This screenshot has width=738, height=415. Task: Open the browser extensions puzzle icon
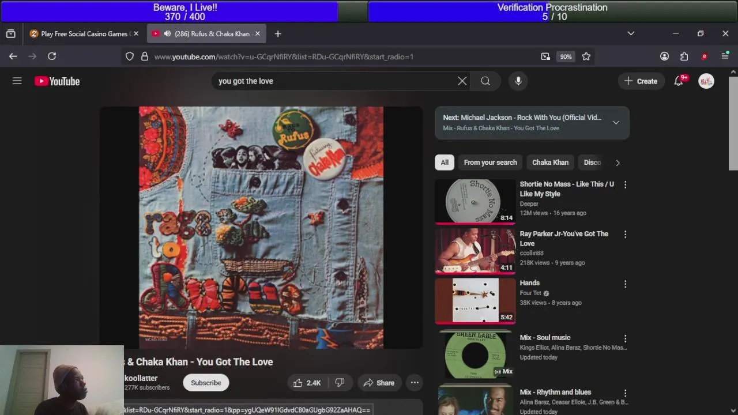684,56
